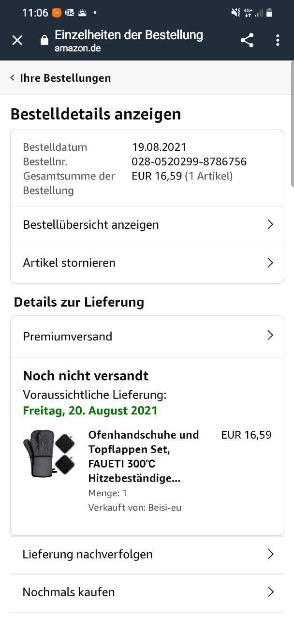Tap the weather notification icon

[82, 13]
